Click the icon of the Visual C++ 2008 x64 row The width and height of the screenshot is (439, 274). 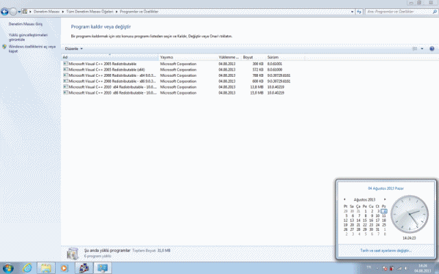(66, 75)
